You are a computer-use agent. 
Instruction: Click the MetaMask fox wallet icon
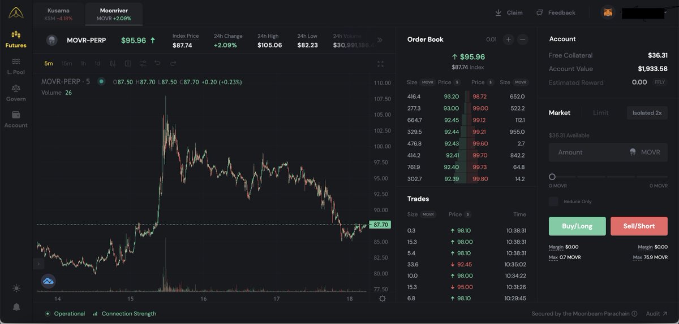coord(608,12)
